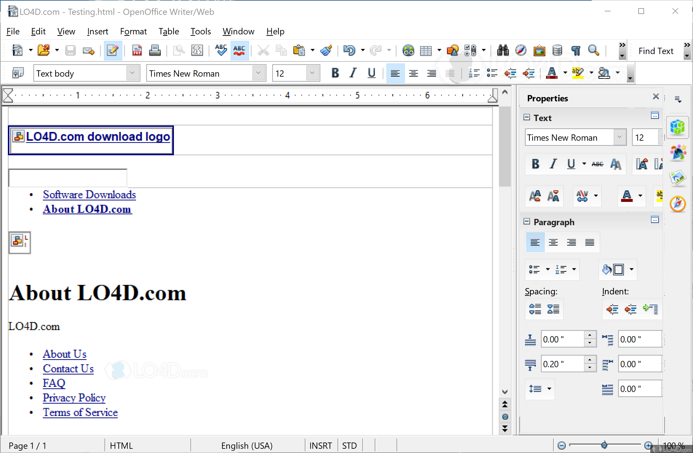The width and height of the screenshot is (693, 453).
Task: Export the document directly as PDF
Action: (x=137, y=50)
